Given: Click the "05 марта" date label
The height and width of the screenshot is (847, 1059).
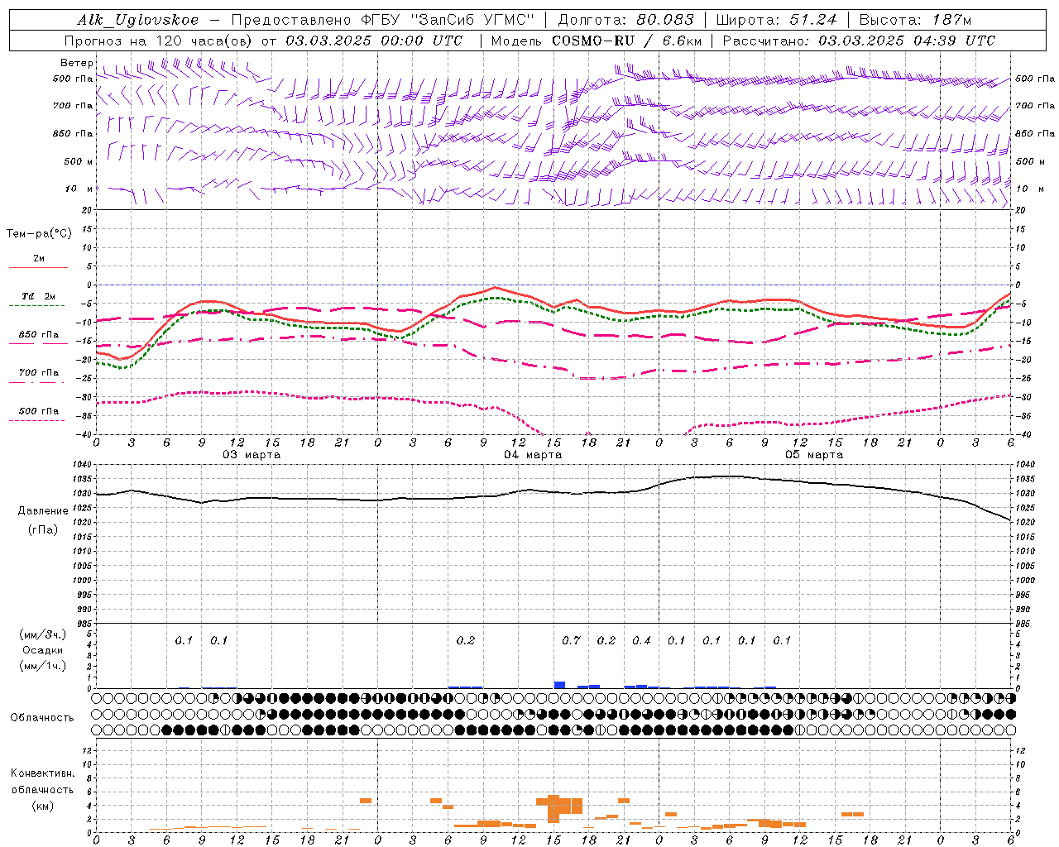Looking at the screenshot, I should 814,455.
